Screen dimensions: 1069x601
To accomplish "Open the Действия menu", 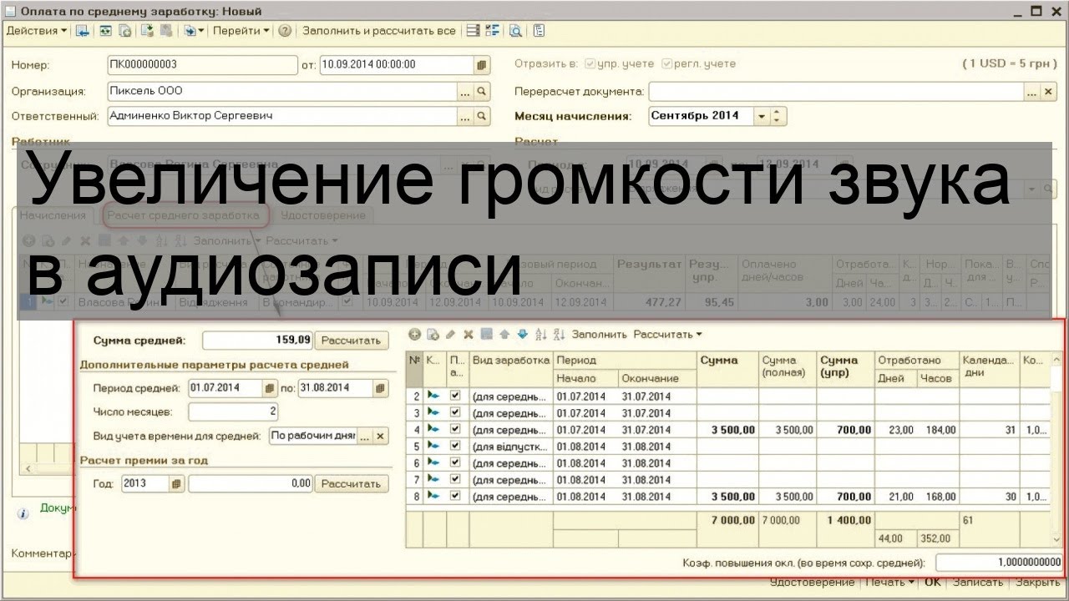I will [x=37, y=31].
